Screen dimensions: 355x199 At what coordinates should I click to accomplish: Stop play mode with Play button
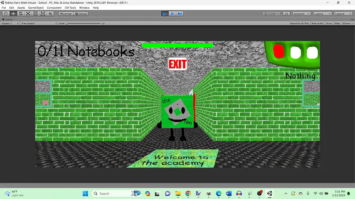click(x=165, y=14)
